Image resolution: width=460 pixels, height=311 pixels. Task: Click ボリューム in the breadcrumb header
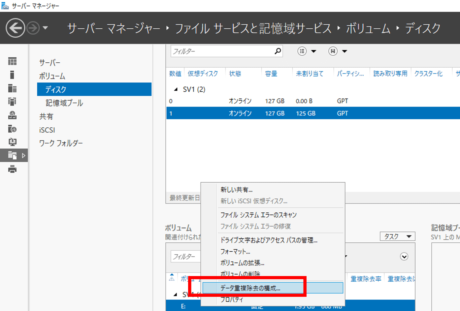pos(368,28)
